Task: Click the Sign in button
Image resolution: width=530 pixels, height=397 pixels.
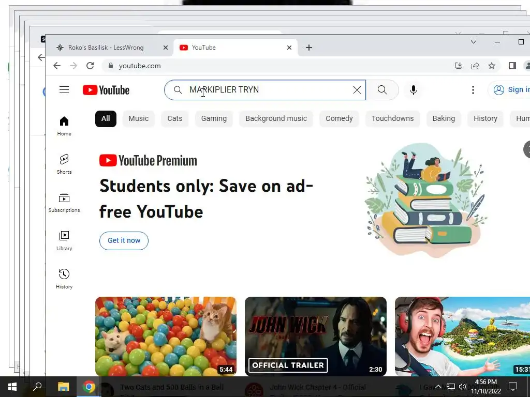Action: [x=509, y=90]
